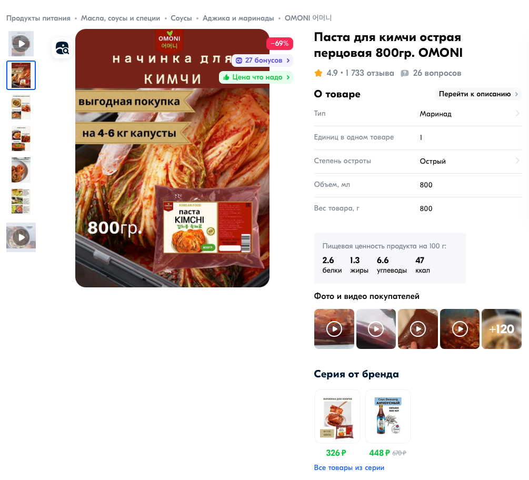Expand the Тип Маринад row chevron

[x=517, y=114]
